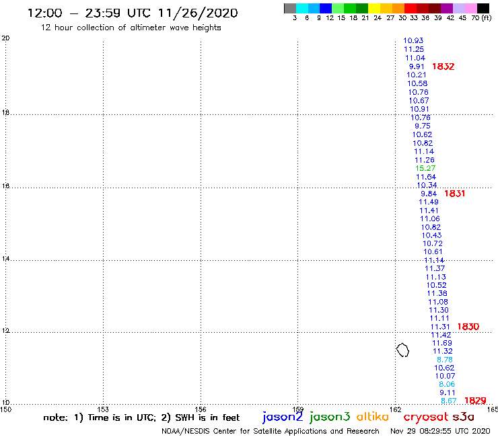Click the green 'jason3' satellite legend label
This screenshot has height=437, width=498.
click(330, 417)
